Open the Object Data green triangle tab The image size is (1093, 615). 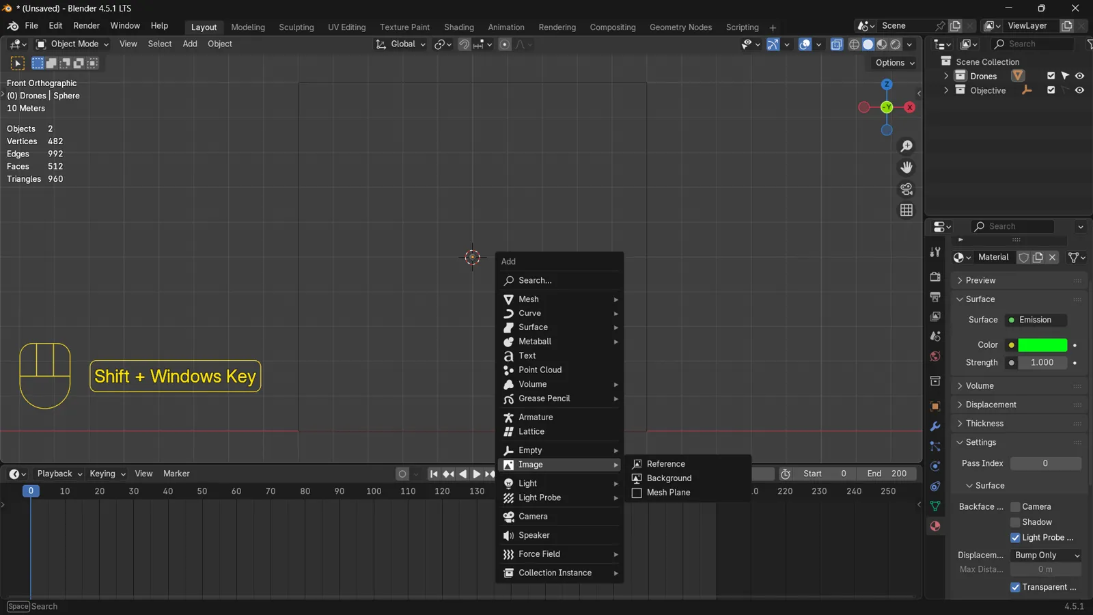tap(935, 506)
